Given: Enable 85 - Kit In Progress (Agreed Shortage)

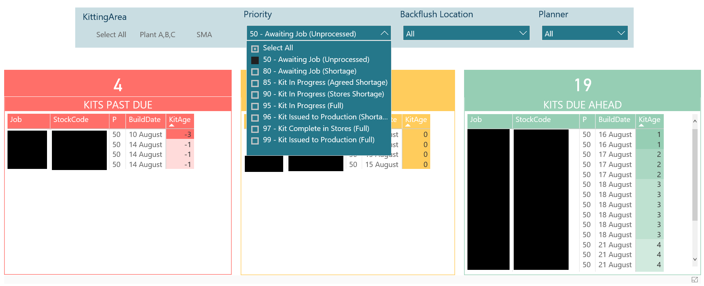Looking at the screenshot, I should click(255, 83).
